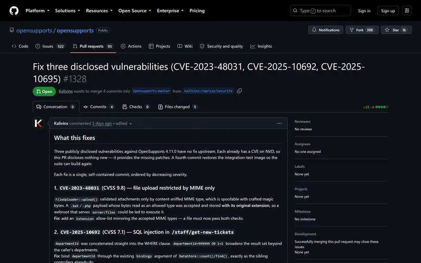Click the 'No milestone' text
This screenshot has width=421, height=263.
click(305, 219)
